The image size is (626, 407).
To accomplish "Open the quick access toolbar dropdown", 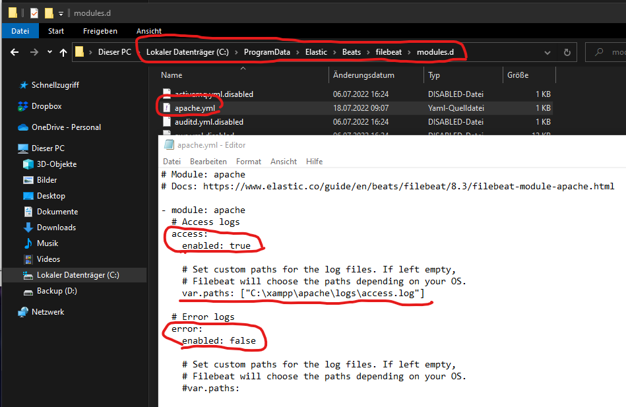I will point(61,13).
